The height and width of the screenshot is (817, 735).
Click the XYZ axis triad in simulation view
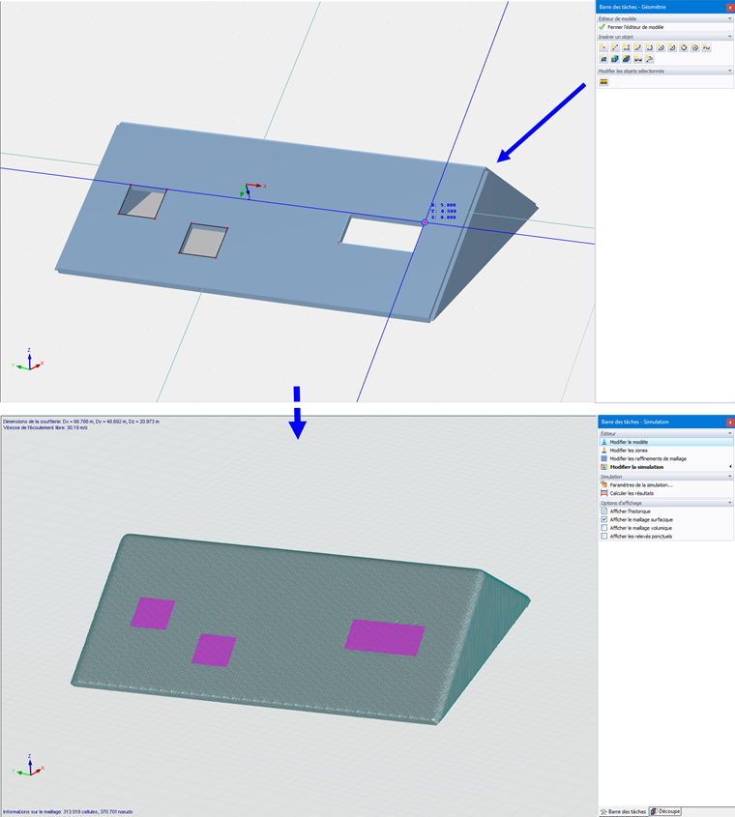coord(28,766)
